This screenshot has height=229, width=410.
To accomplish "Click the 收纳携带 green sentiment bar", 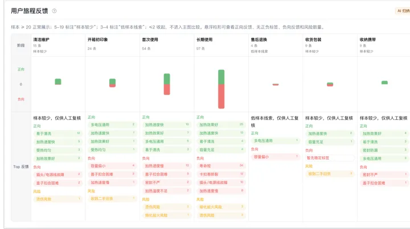I will 384,82.
